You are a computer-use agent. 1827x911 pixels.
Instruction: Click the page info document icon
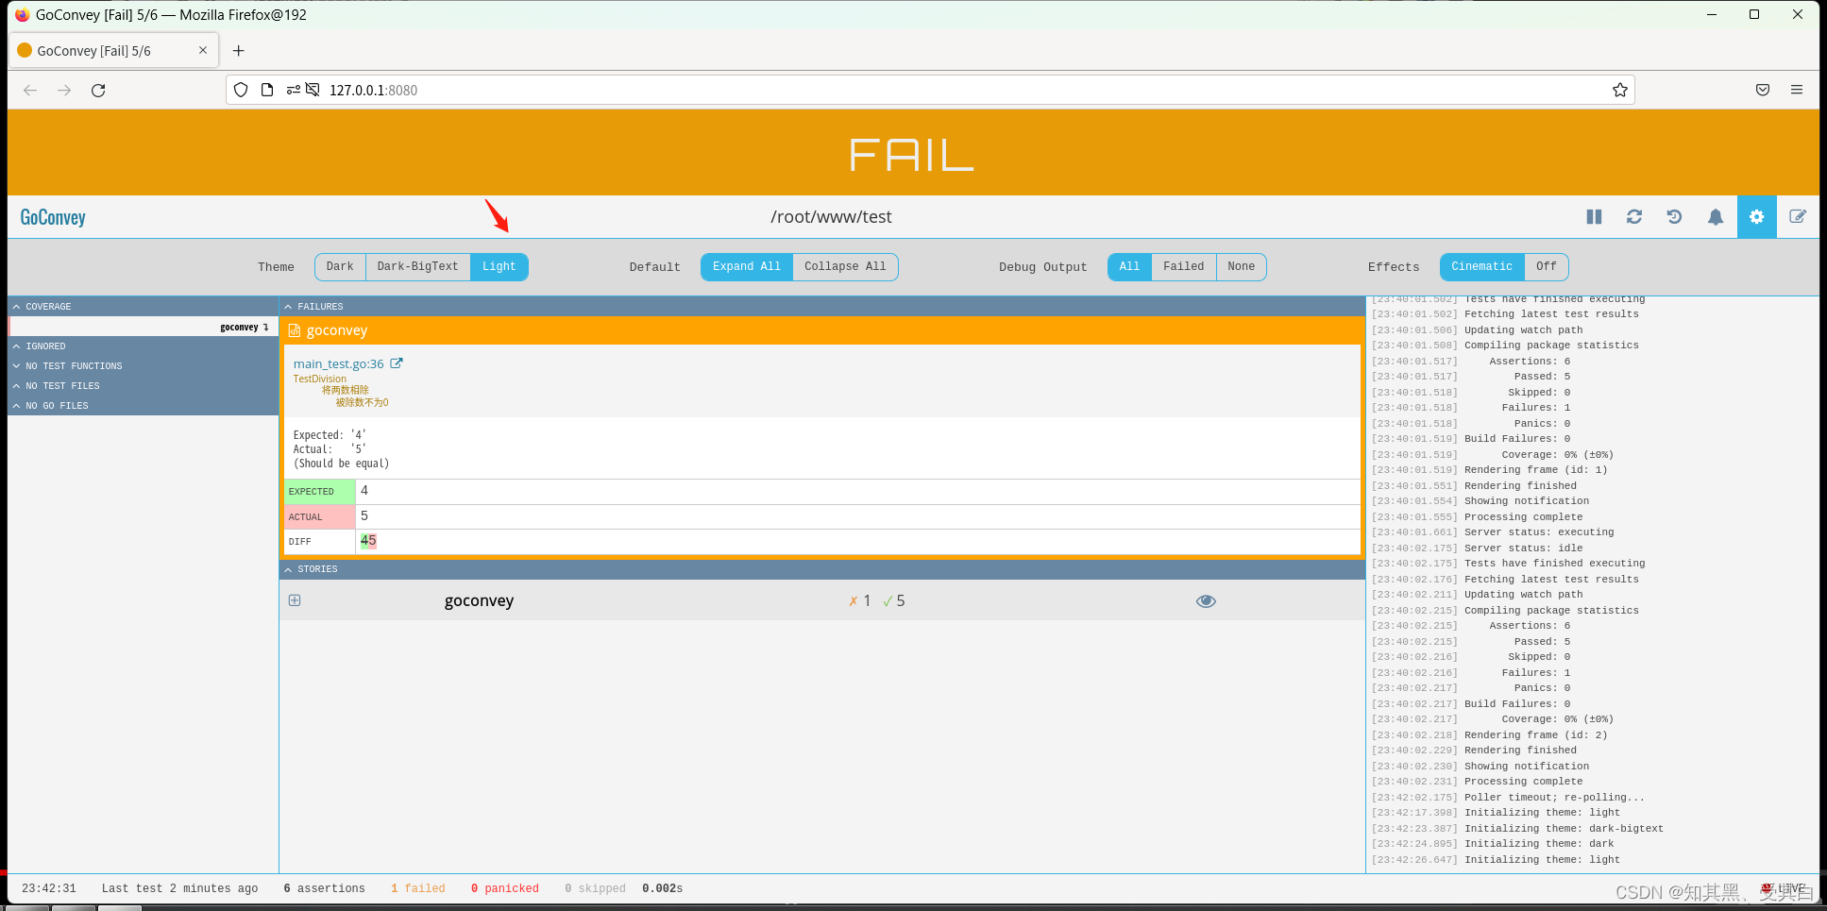click(267, 91)
